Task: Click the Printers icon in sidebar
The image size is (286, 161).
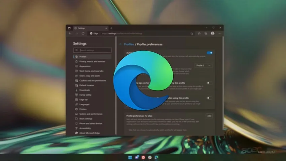Action: 76,109
